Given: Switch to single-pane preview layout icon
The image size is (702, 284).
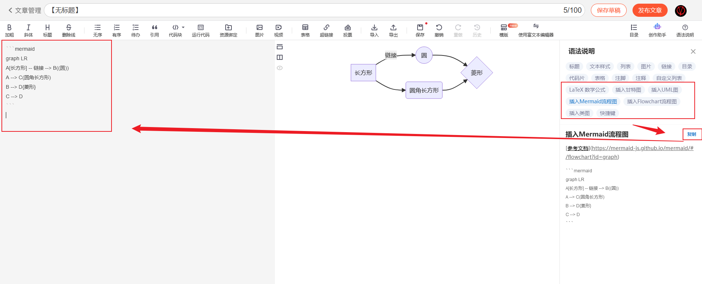Looking at the screenshot, I should pyautogui.click(x=280, y=47).
